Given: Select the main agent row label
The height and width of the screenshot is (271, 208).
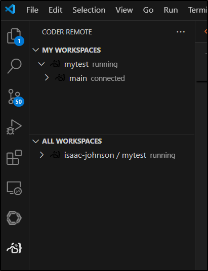Looking at the screenshot, I should point(78,78).
